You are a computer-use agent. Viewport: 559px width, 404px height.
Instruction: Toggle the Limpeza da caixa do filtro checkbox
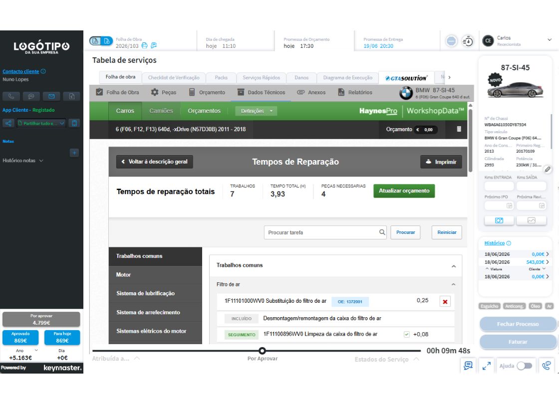406,334
